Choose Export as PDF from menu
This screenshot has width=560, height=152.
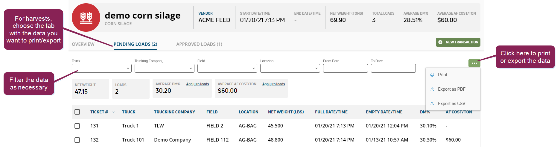451,89
